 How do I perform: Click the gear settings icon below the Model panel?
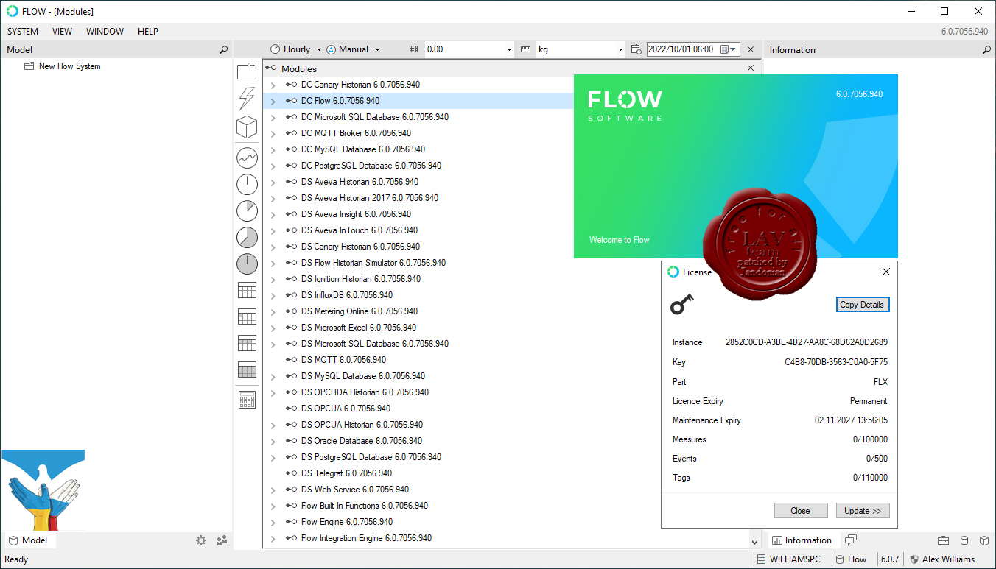pos(201,540)
